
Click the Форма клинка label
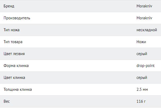tap(16, 66)
